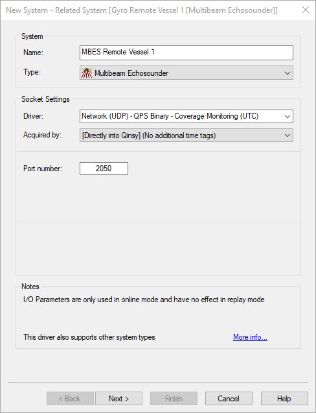Viewport: 316px width, 413px height.
Task: Click the Cancel button
Action: (x=229, y=399)
